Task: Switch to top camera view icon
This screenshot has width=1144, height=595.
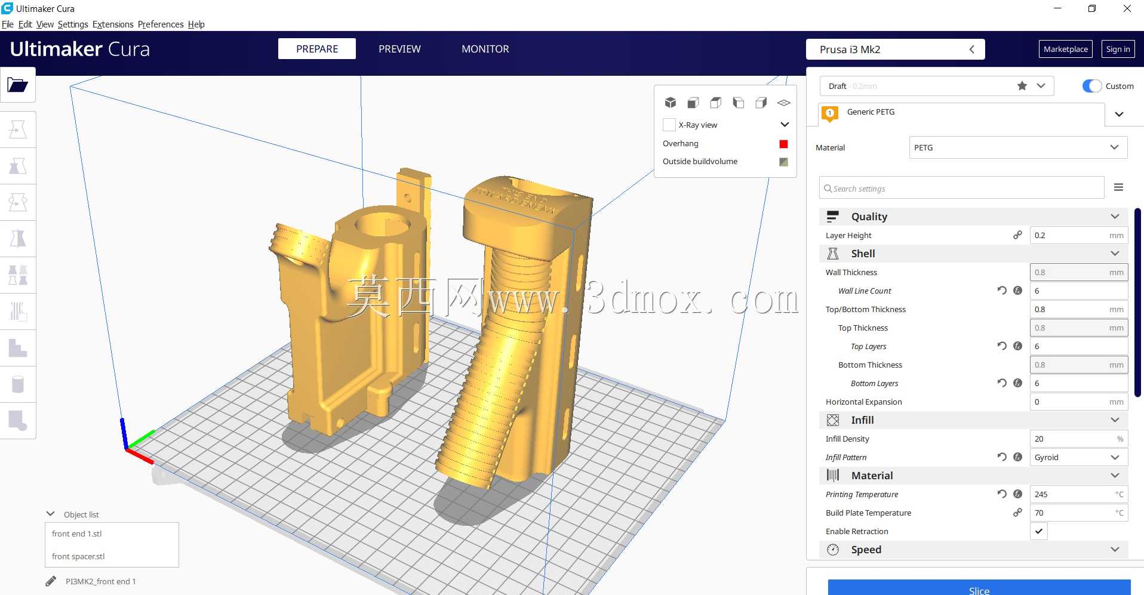Action: pos(716,103)
